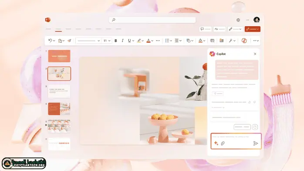304x171 pixels.
Task: Expand the Undo dropdown arrow
Action: click(54, 41)
